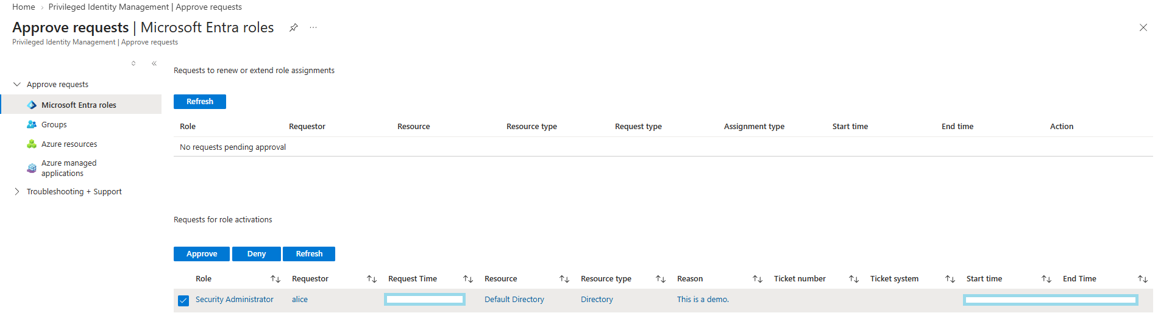Click the Role header in activations table
This screenshot has height=324, width=1158.
point(204,279)
